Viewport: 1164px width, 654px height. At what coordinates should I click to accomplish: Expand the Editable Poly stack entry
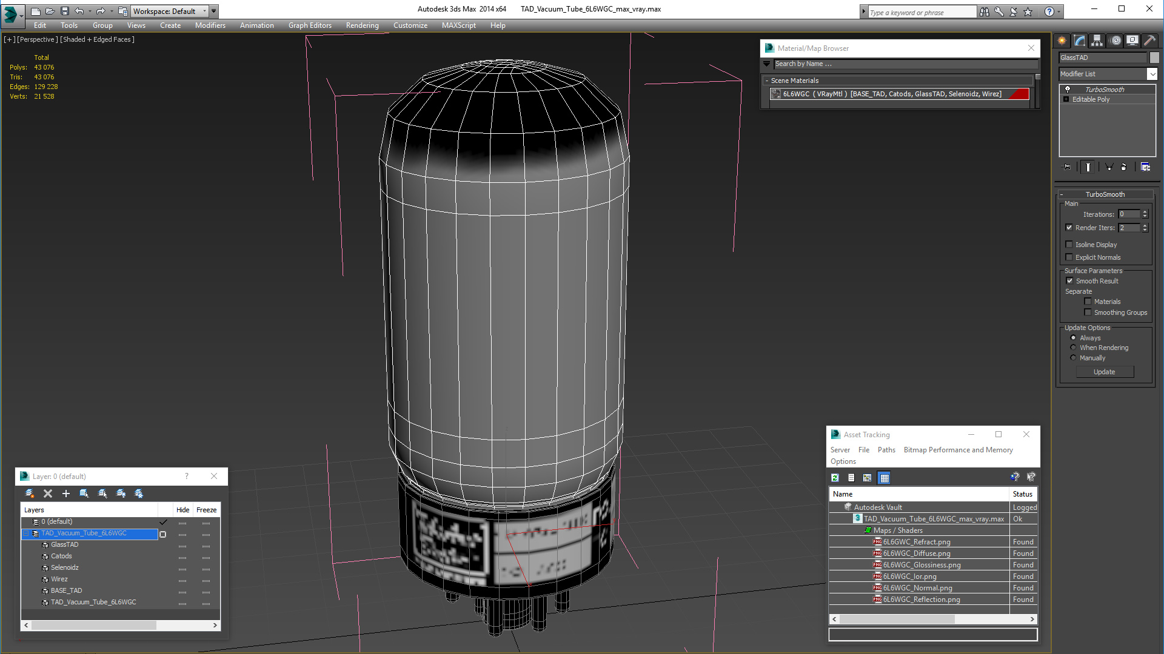(x=1066, y=99)
